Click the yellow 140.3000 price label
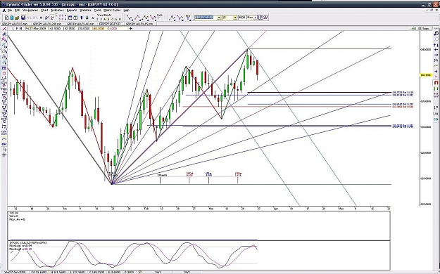The width and height of the screenshot is (440, 274). pyautogui.click(x=426, y=74)
